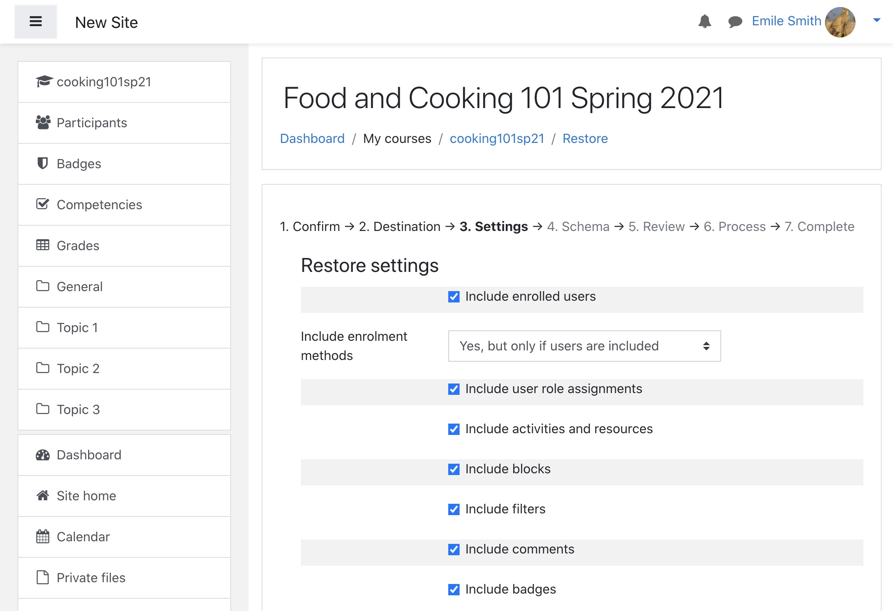Click the hamburger menu toggle icon

35,21
